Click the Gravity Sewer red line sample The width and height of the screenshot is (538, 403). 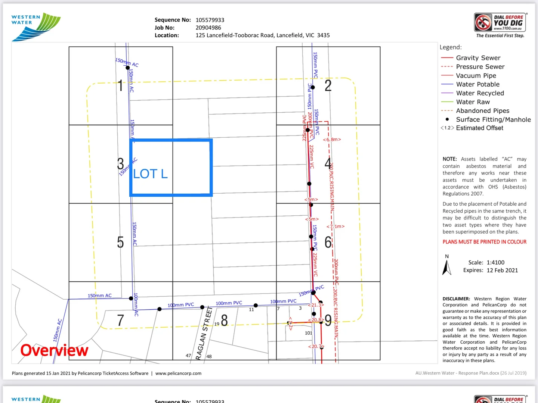tap(447, 58)
